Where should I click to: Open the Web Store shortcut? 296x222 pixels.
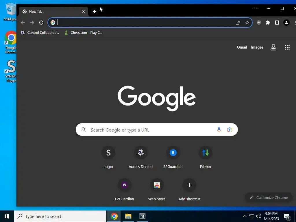[x=157, y=190]
